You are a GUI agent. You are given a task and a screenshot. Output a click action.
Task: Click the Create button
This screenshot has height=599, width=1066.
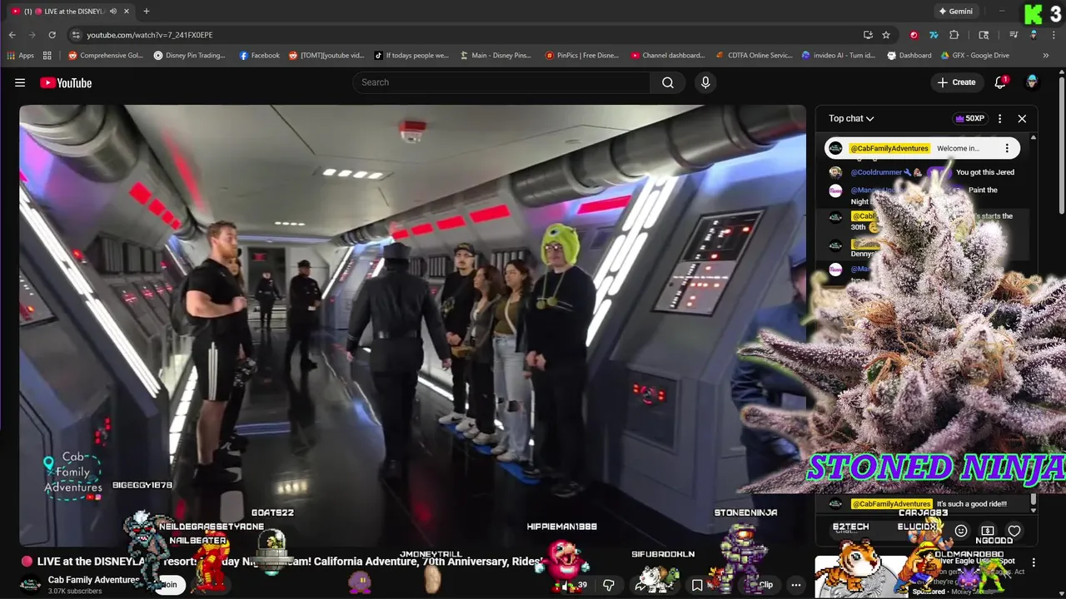956,82
